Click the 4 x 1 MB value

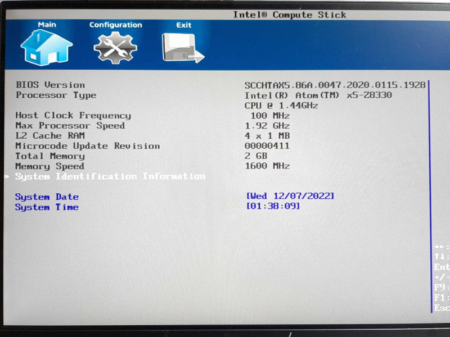click(x=267, y=135)
